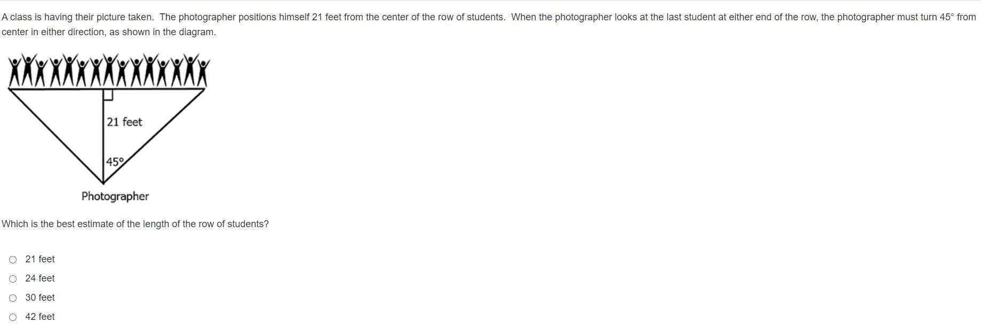The image size is (981, 329).
Task: Choose the 24 feet radio button
Action: tap(13, 279)
